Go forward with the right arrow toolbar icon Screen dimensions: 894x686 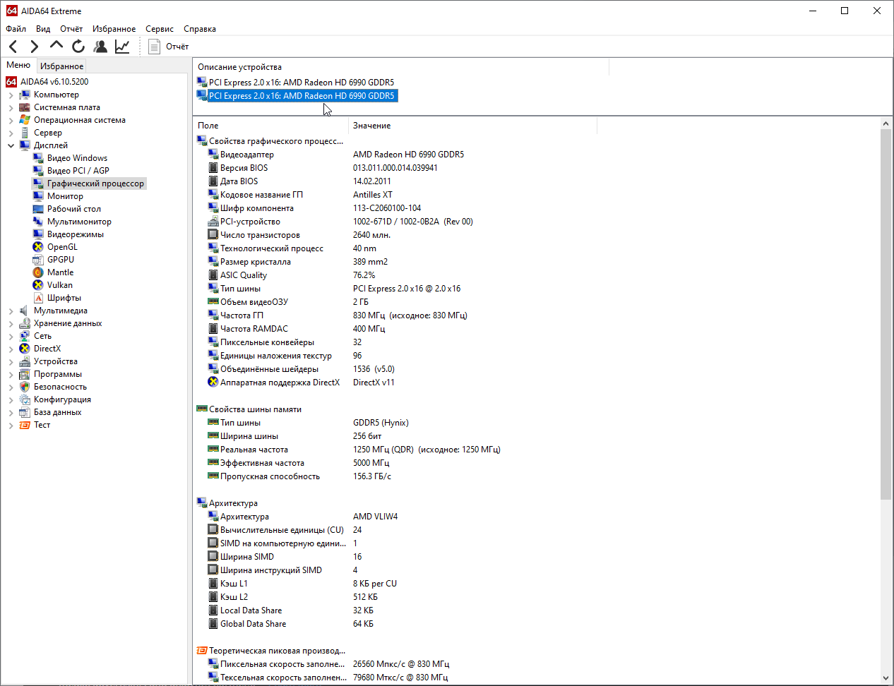point(34,47)
